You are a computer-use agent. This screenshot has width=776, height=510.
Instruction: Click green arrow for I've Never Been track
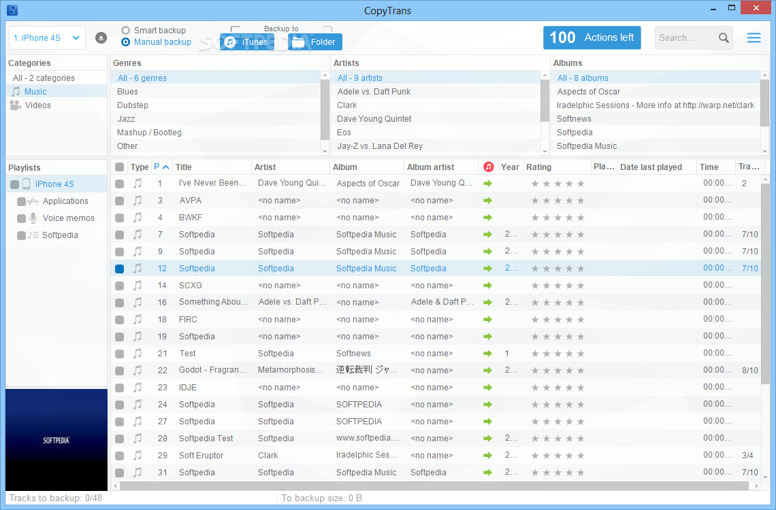tap(487, 184)
